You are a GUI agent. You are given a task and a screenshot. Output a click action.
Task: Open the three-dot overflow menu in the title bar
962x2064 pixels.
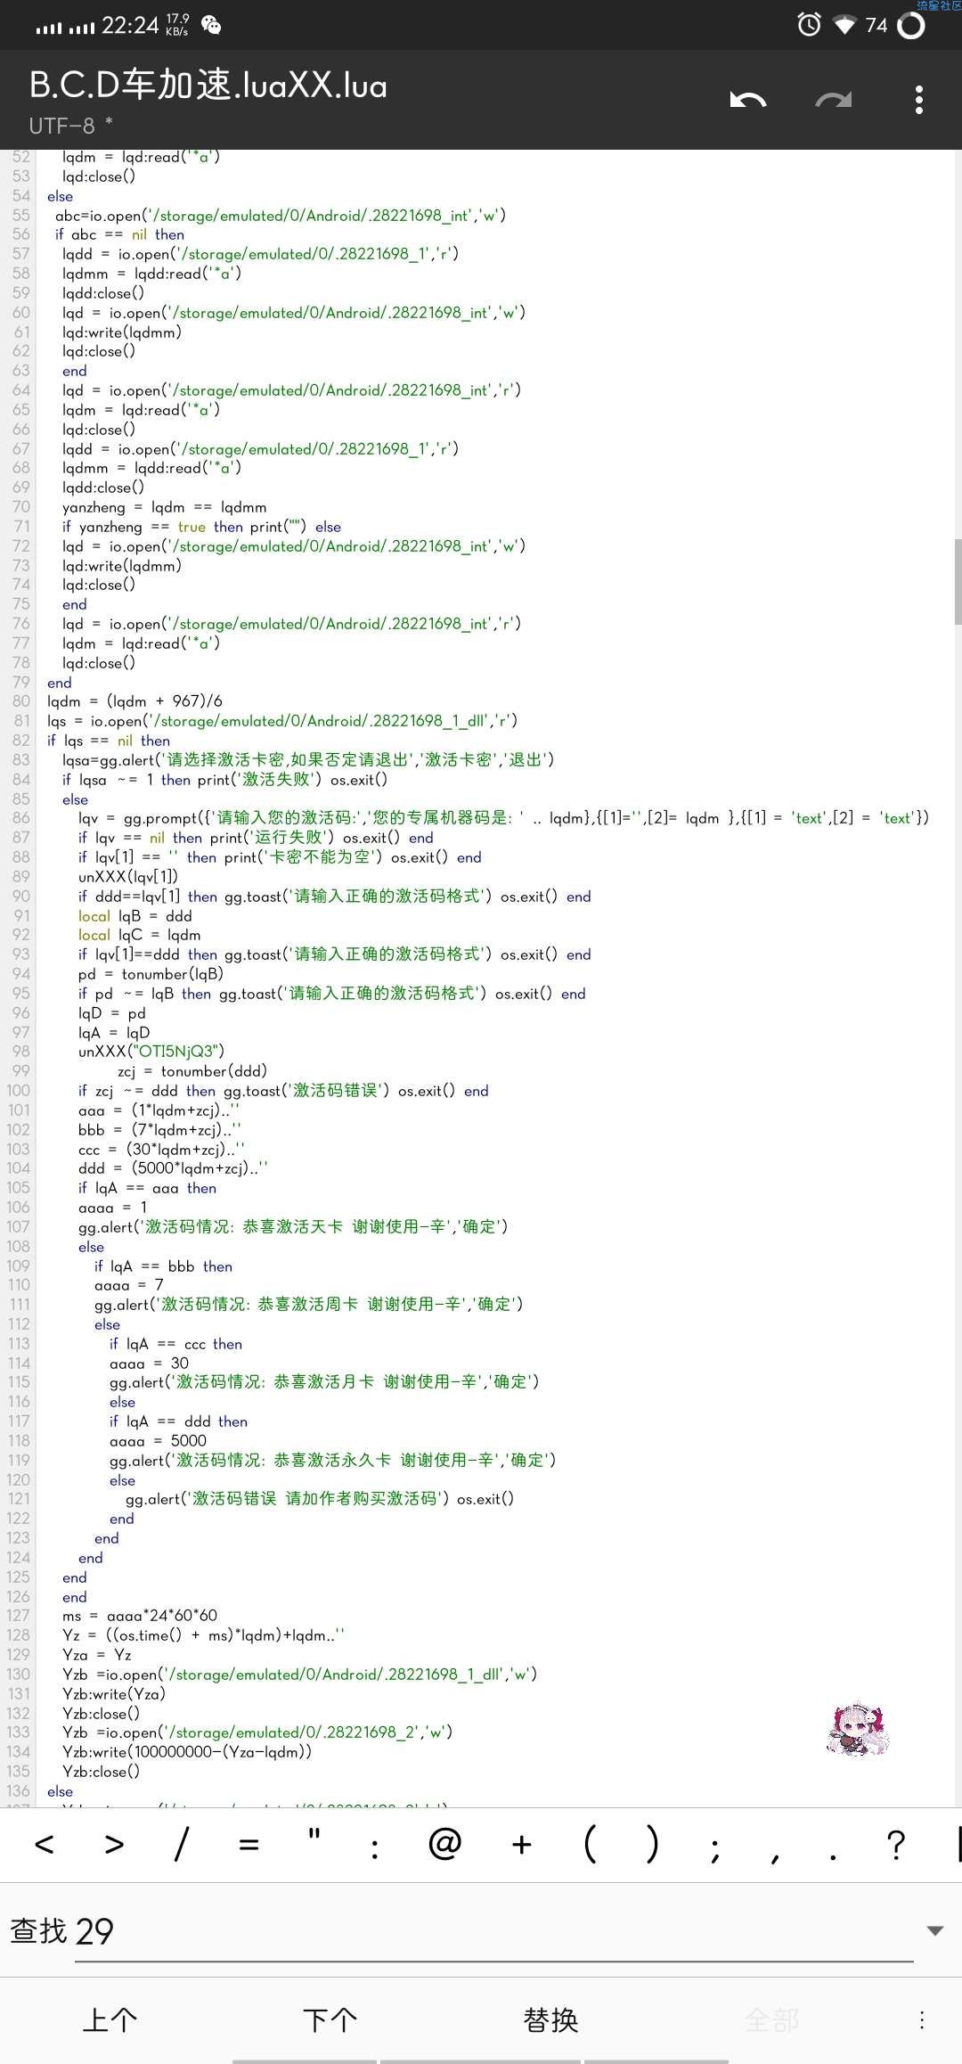pos(919,100)
